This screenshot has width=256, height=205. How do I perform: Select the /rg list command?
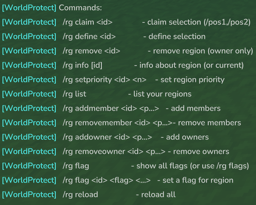click(75, 94)
